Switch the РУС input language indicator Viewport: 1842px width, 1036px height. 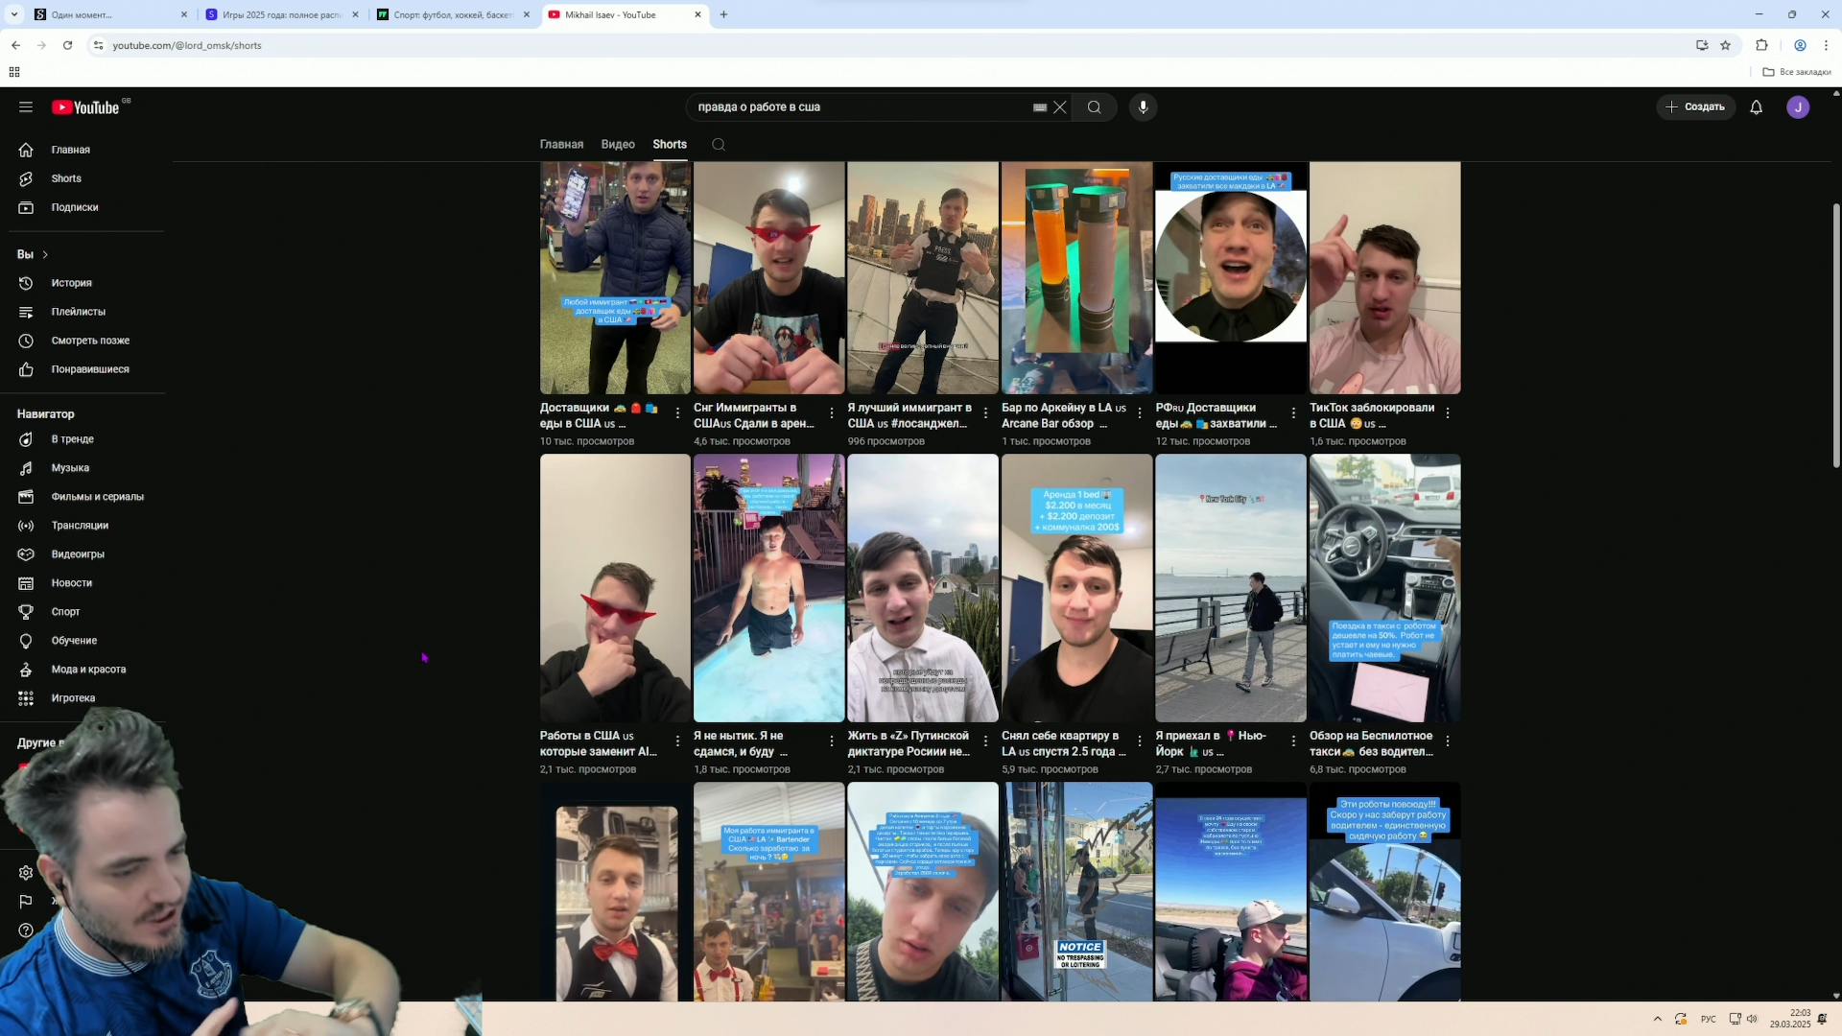coord(1709,1019)
